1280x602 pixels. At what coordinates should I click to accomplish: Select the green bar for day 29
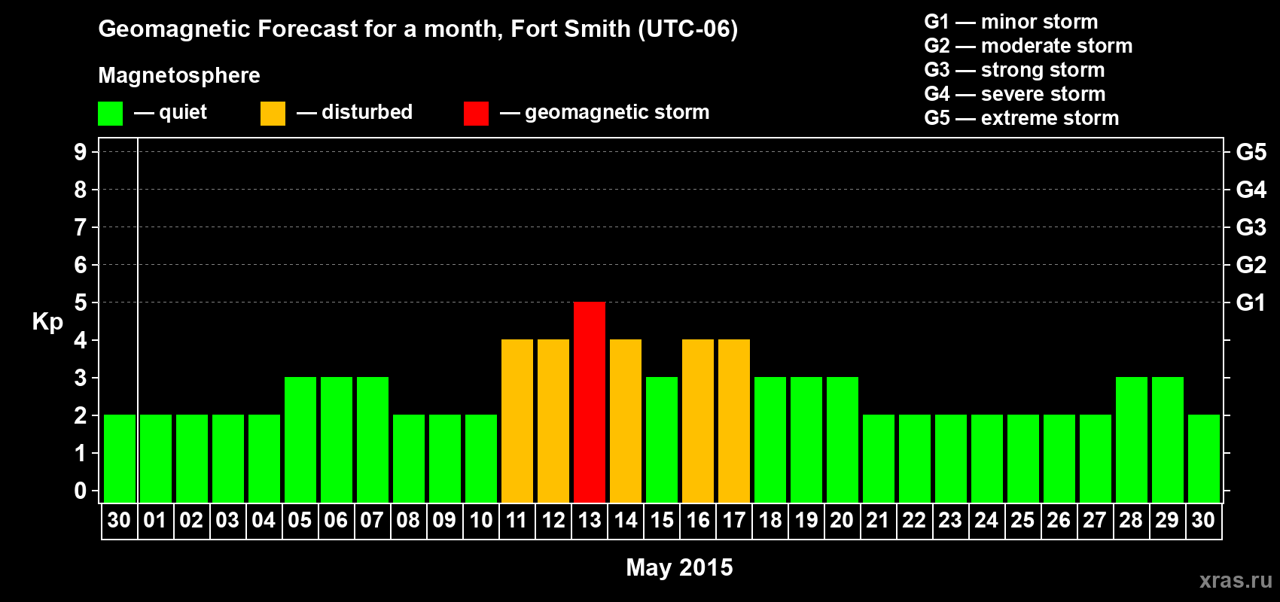pos(1168,440)
